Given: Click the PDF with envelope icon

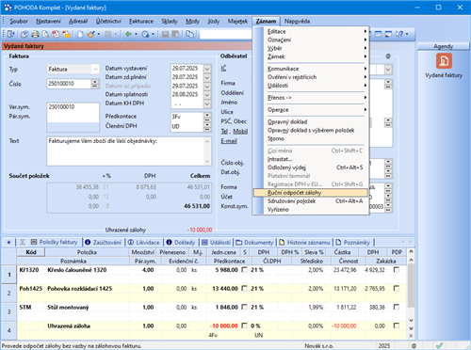Looking at the screenshot, I should click(x=66, y=34).
